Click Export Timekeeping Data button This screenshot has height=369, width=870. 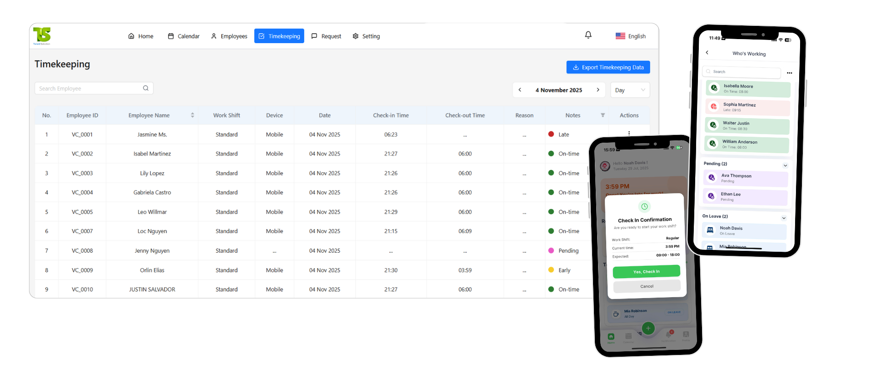coord(608,67)
